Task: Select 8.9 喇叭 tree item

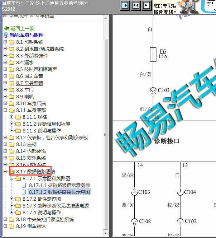Action: (25, 97)
